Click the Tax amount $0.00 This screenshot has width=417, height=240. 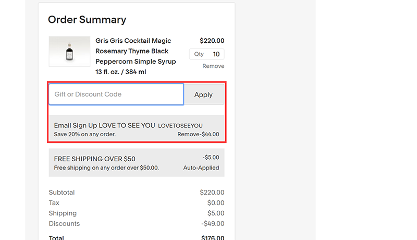click(216, 203)
